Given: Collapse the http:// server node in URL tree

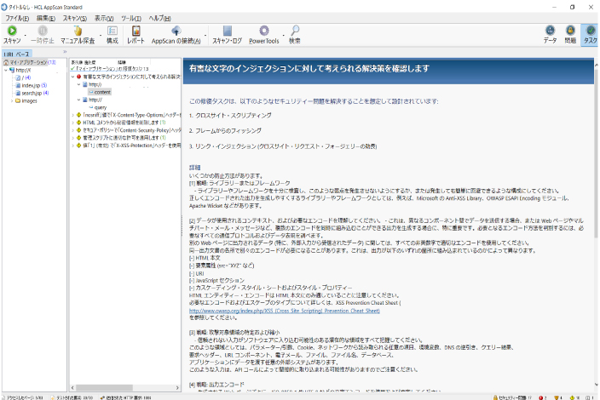Looking at the screenshot, I should [x=6, y=71].
